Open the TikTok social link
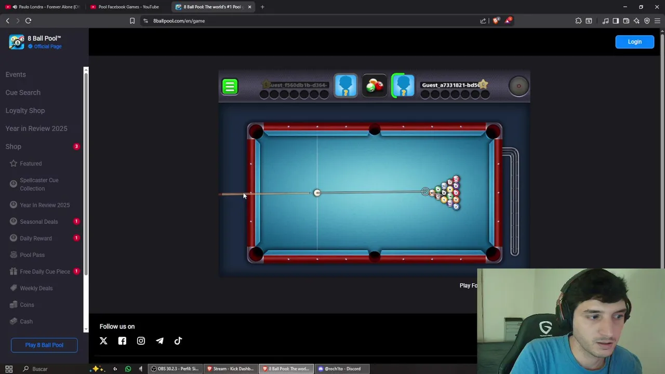Image resolution: width=665 pixels, height=374 pixels. [178, 341]
